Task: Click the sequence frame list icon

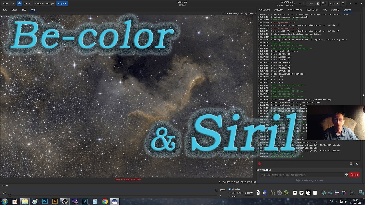Action: pos(361,193)
